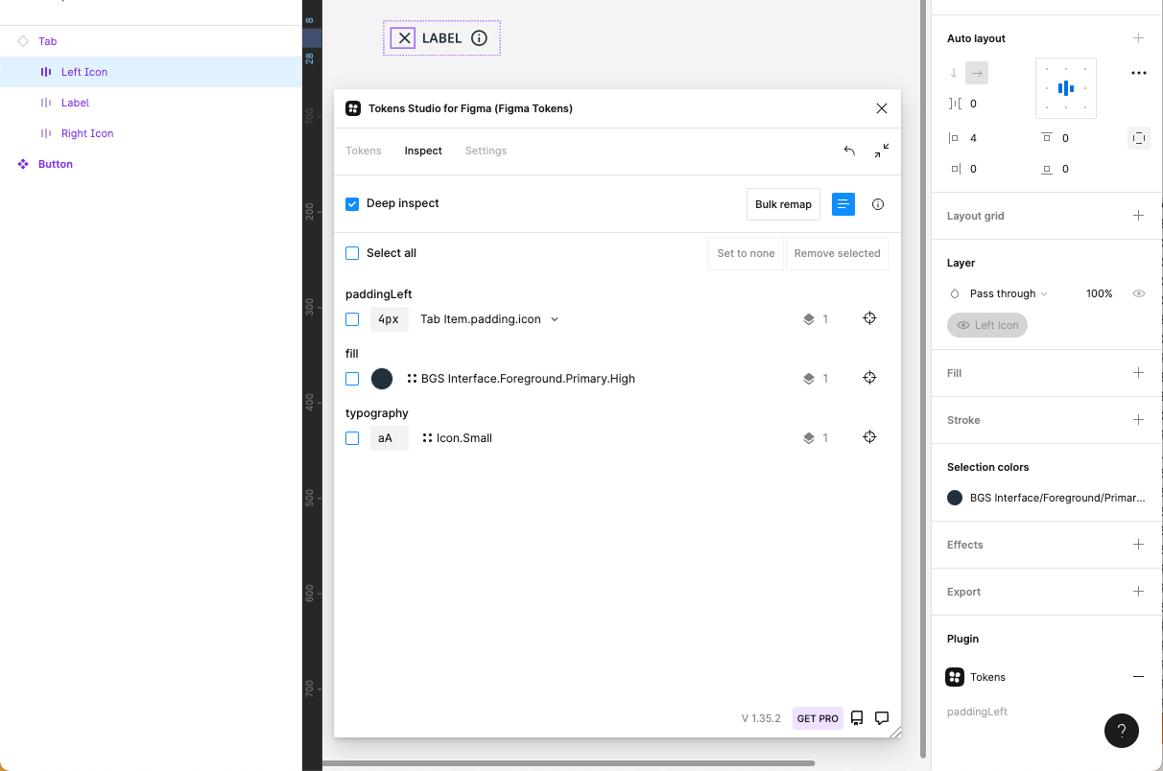The height and width of the screenshot is (771, 1163).
Task: Open auto layout more options menu
Action: pos(1138,72)
